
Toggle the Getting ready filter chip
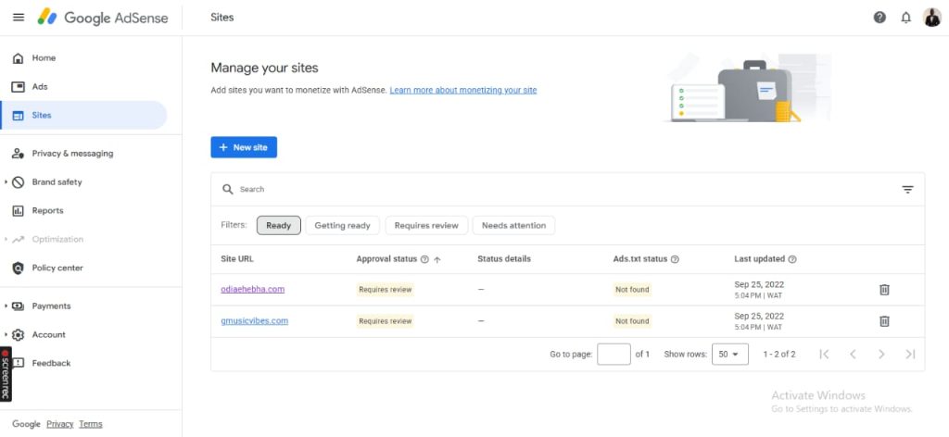coord(342,225)
